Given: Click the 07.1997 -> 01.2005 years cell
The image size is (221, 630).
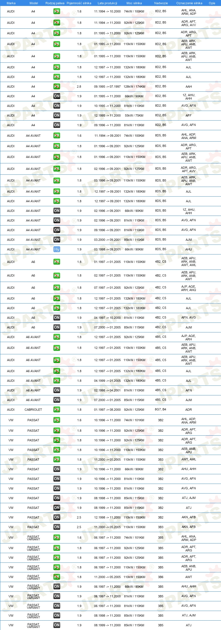Looking at the screenshot, I should [107, 288].
